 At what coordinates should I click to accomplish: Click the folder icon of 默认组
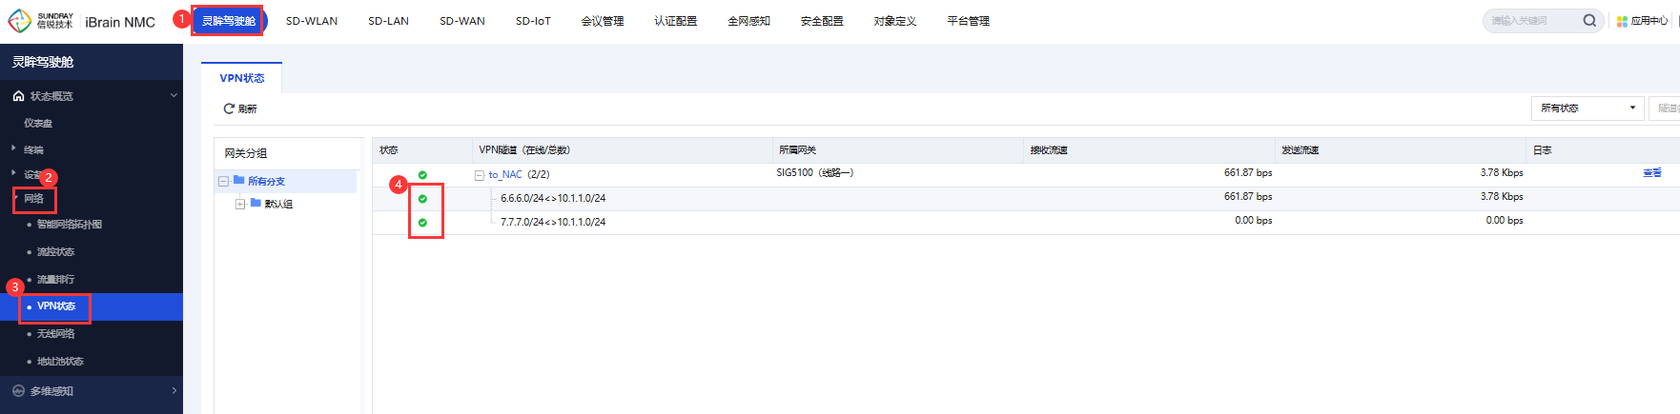(x=256, y=204)
